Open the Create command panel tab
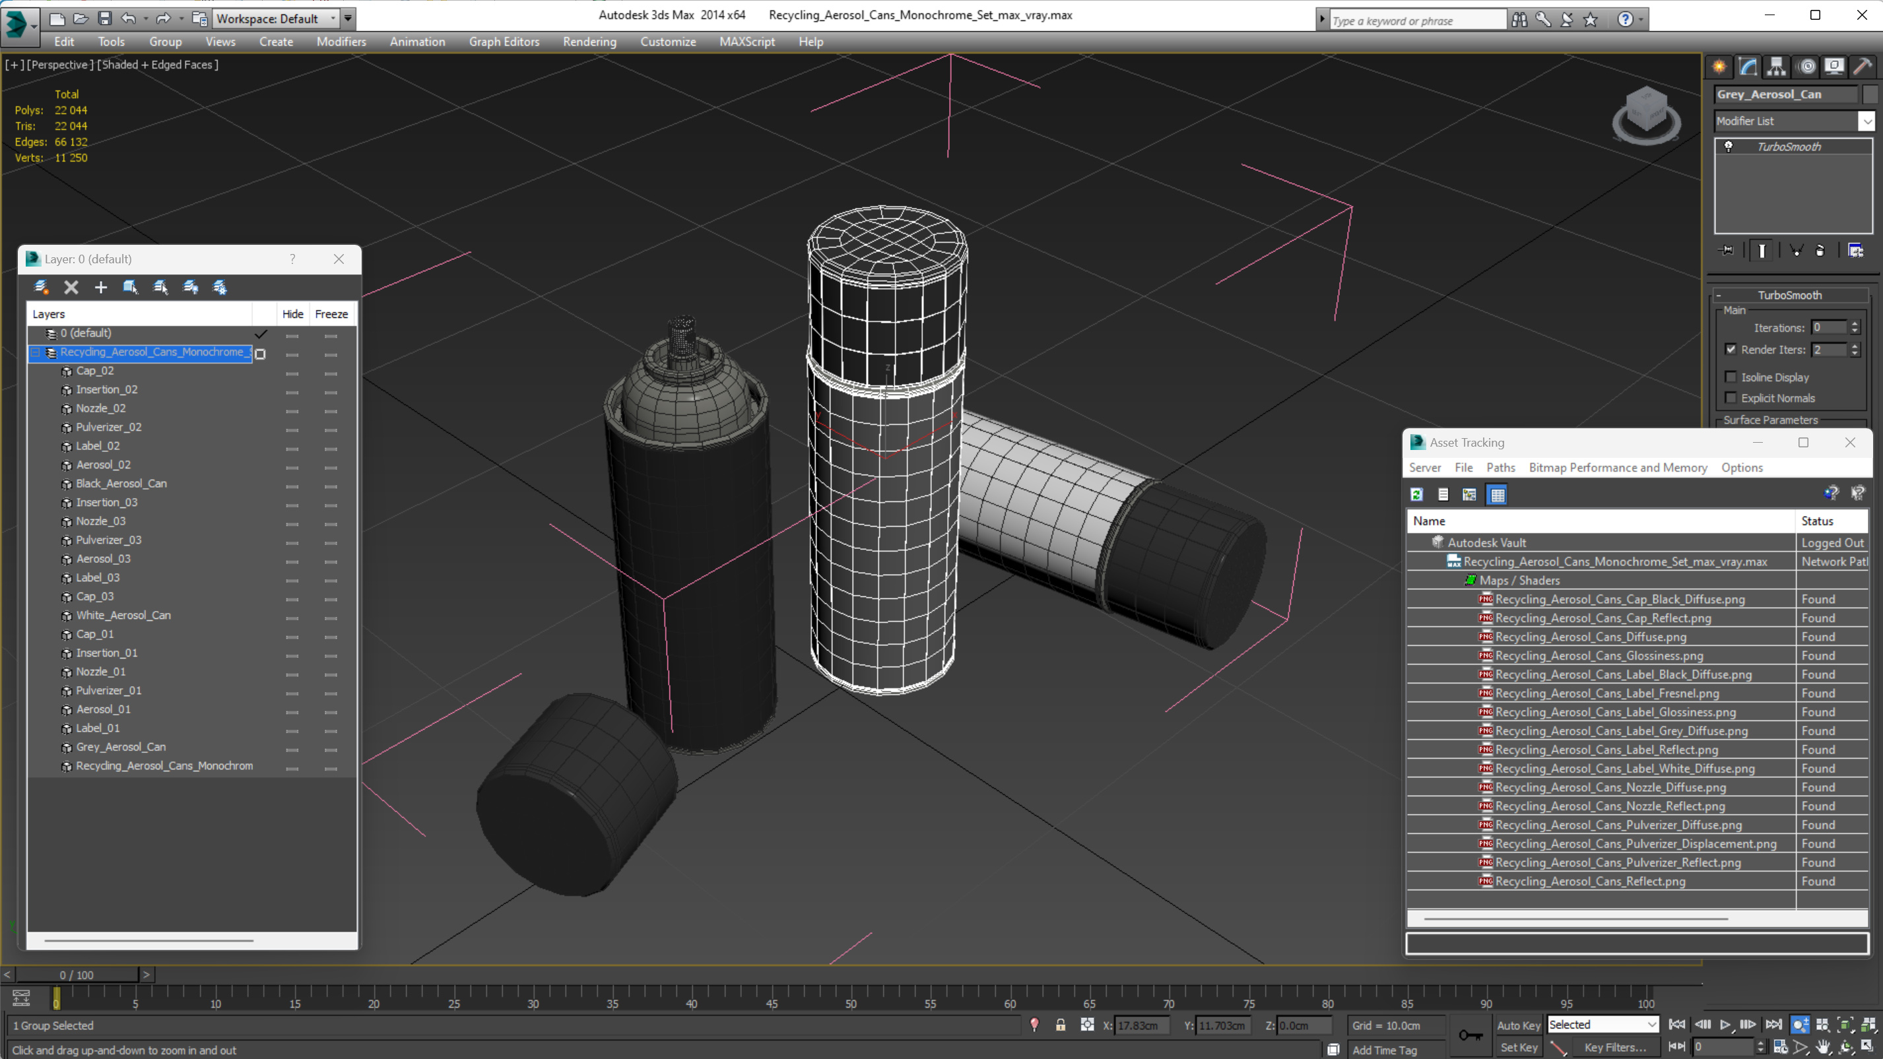 [x=1719, y=67]
